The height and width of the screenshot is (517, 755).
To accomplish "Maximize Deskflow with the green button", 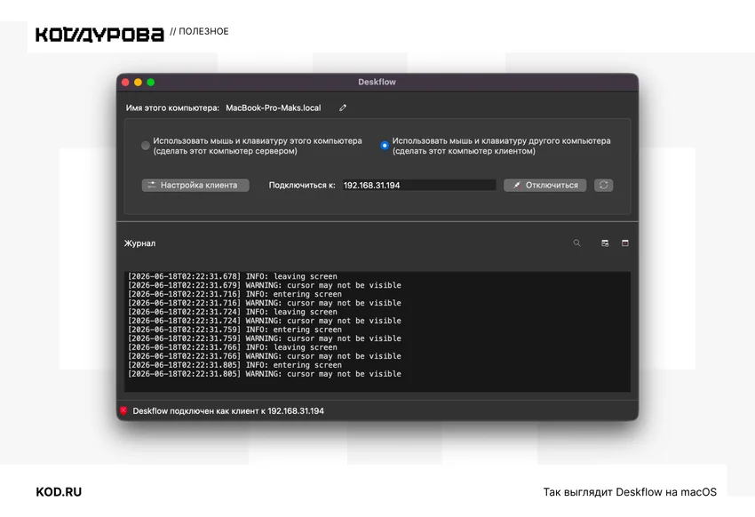I will [151, 83].
